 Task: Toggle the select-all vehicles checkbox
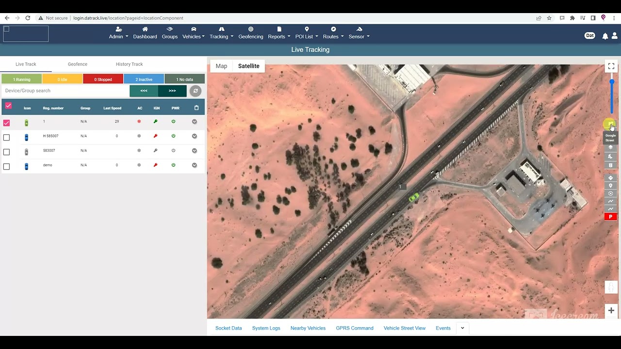(8, 106)
